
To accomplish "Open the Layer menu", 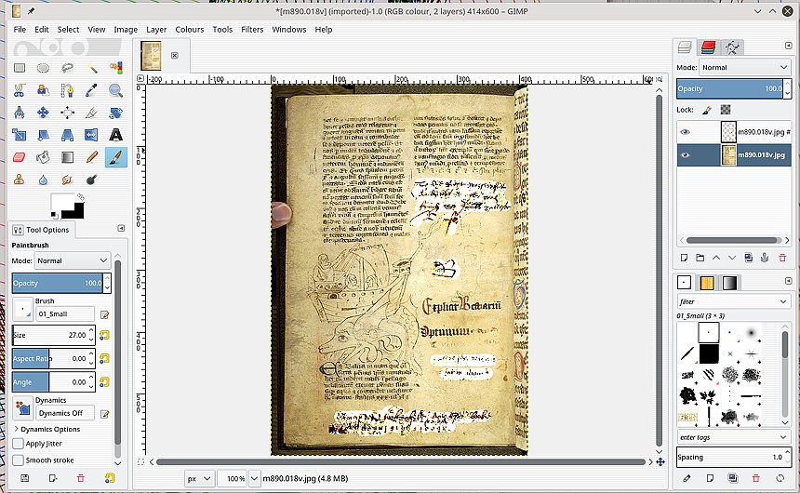I will click(156, 29).
